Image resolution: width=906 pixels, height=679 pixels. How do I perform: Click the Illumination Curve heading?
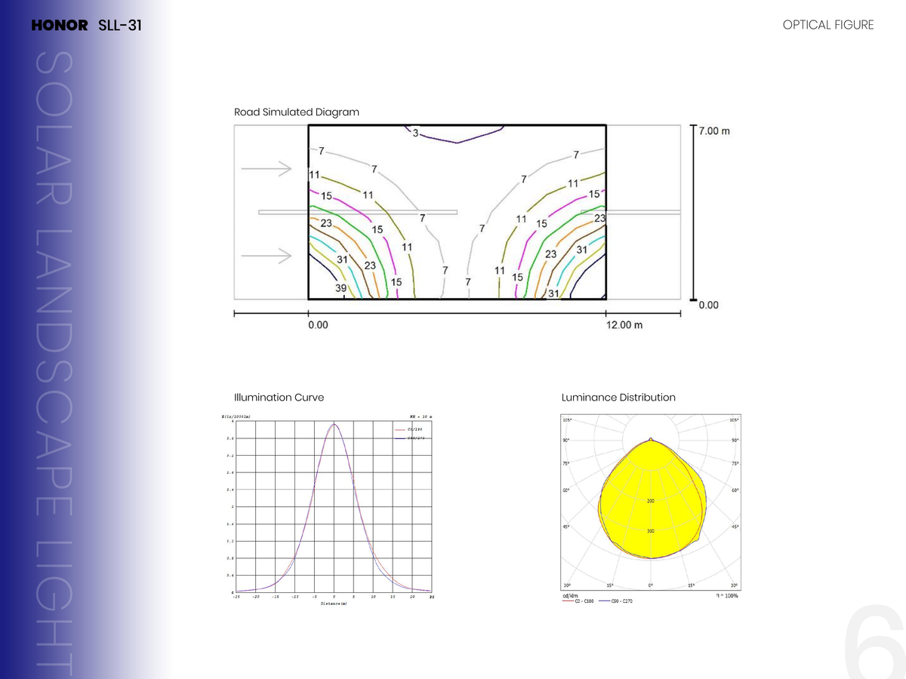point(279,397)
